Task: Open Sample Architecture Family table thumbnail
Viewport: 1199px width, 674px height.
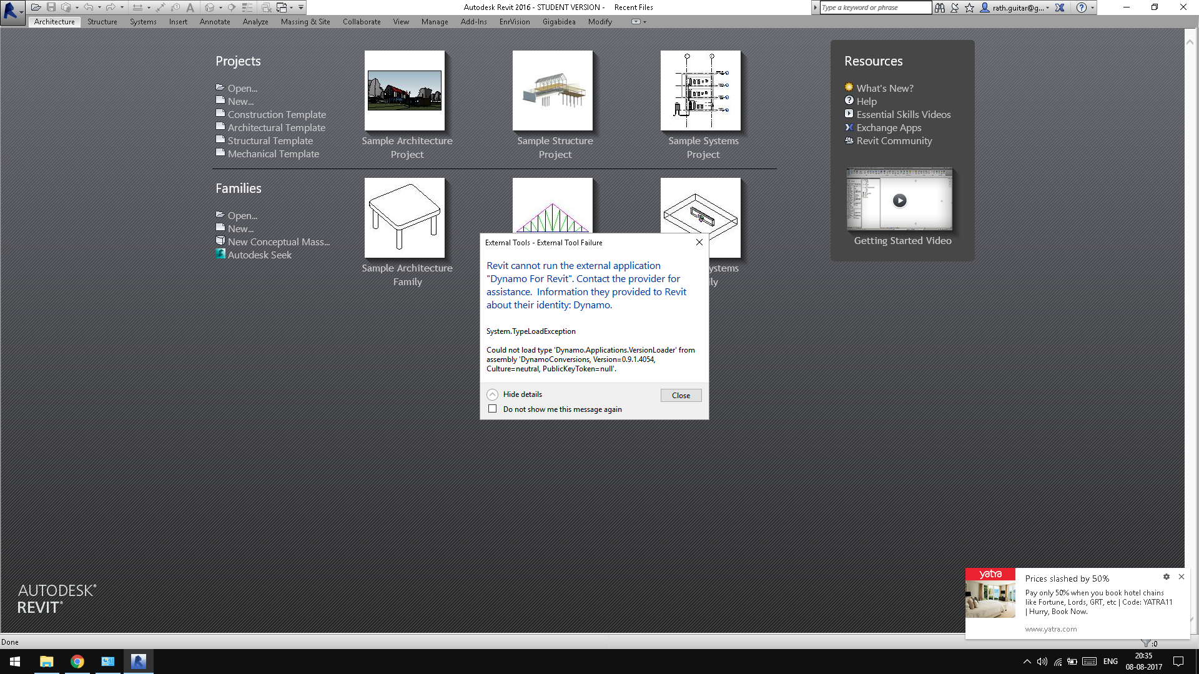Action: 405,218
